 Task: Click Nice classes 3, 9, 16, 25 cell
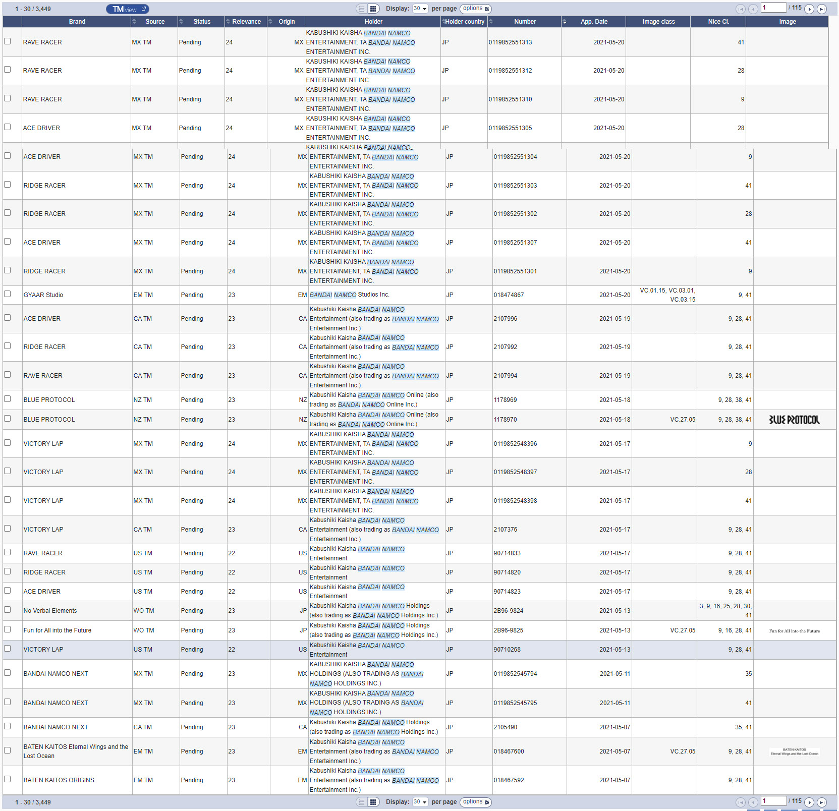tap(725, 611)
